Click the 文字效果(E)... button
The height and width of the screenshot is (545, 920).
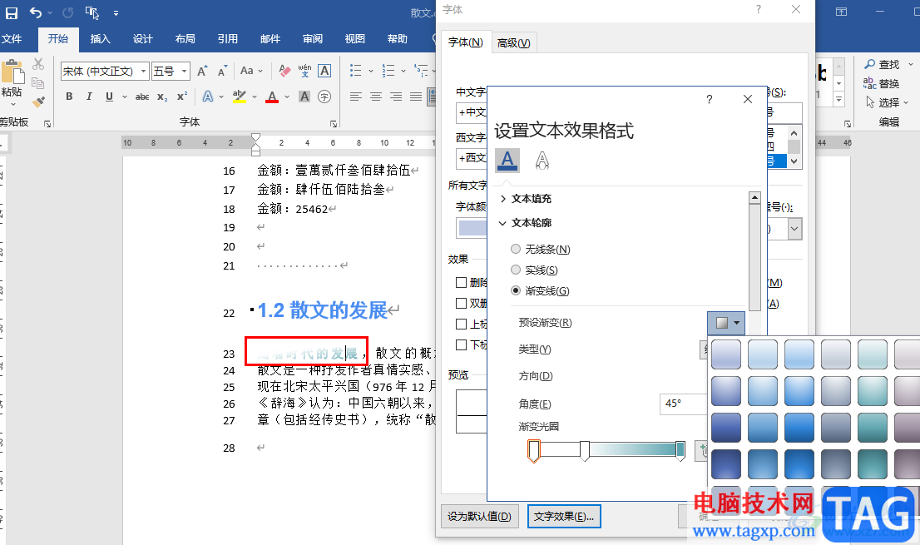(564, 516)
